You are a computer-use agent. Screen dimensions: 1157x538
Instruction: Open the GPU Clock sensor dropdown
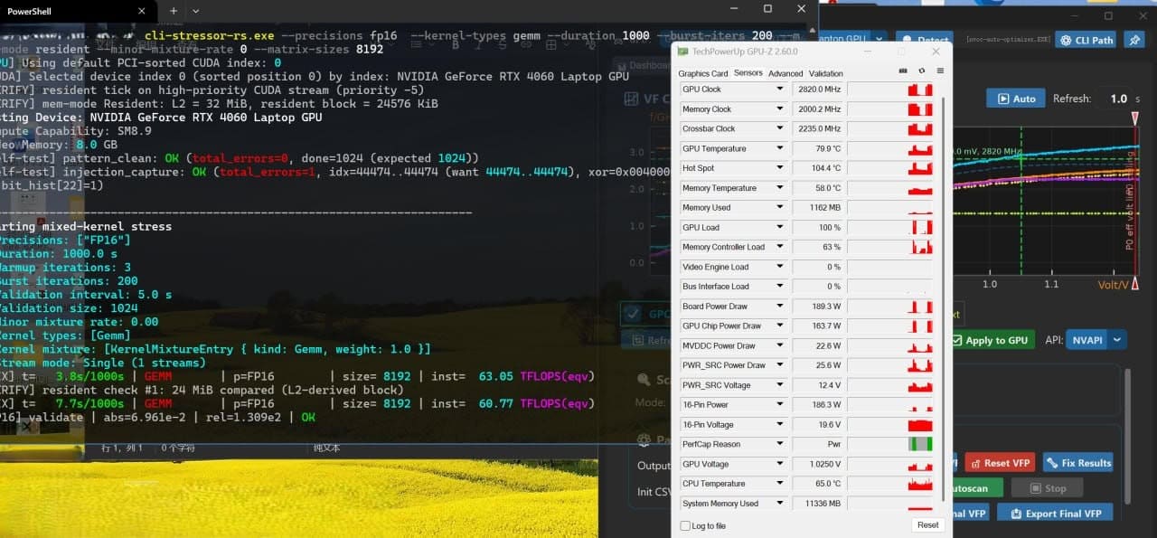(780, 90)
